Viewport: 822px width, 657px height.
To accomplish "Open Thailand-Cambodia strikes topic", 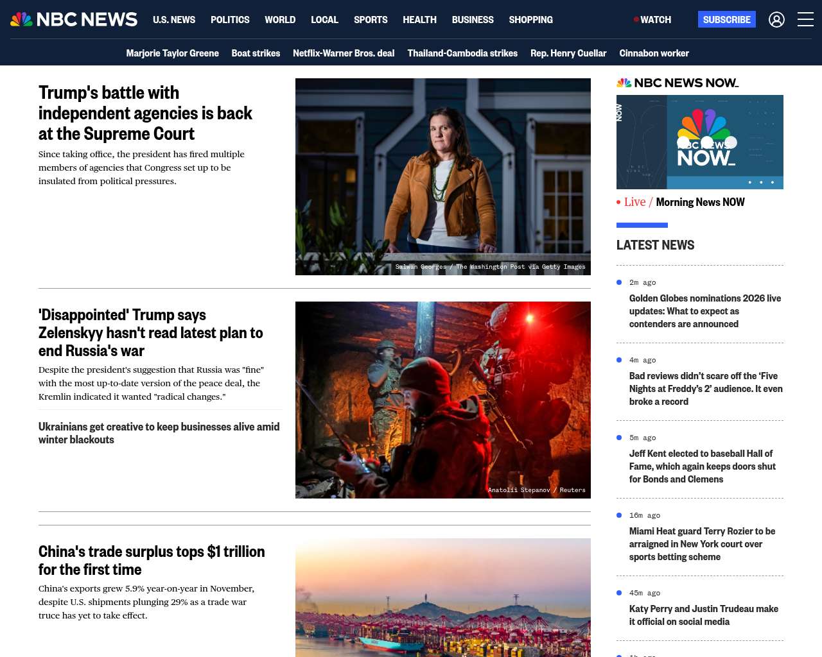I will coord(462,53).
